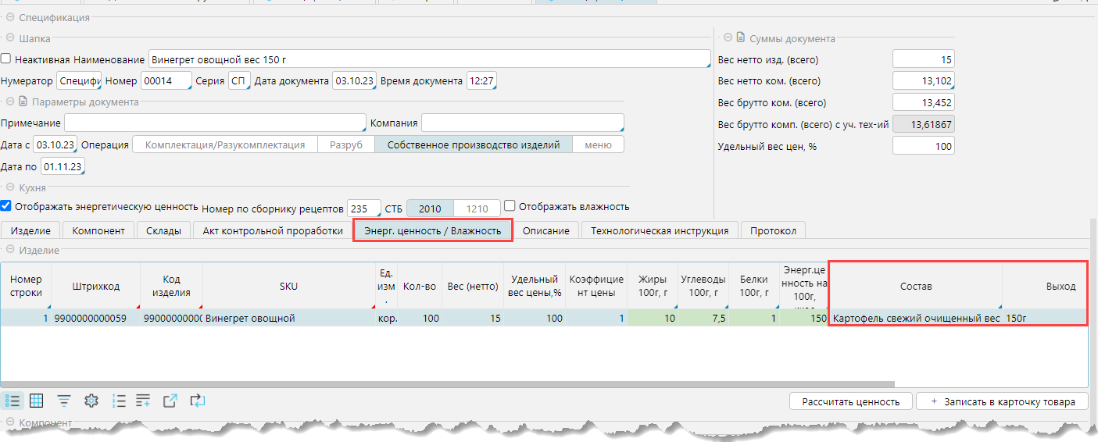Collapse the Суммы документа section
The height and width of the screenshot is (442, 1098).
pyautogui.click(x=728, y=37)
